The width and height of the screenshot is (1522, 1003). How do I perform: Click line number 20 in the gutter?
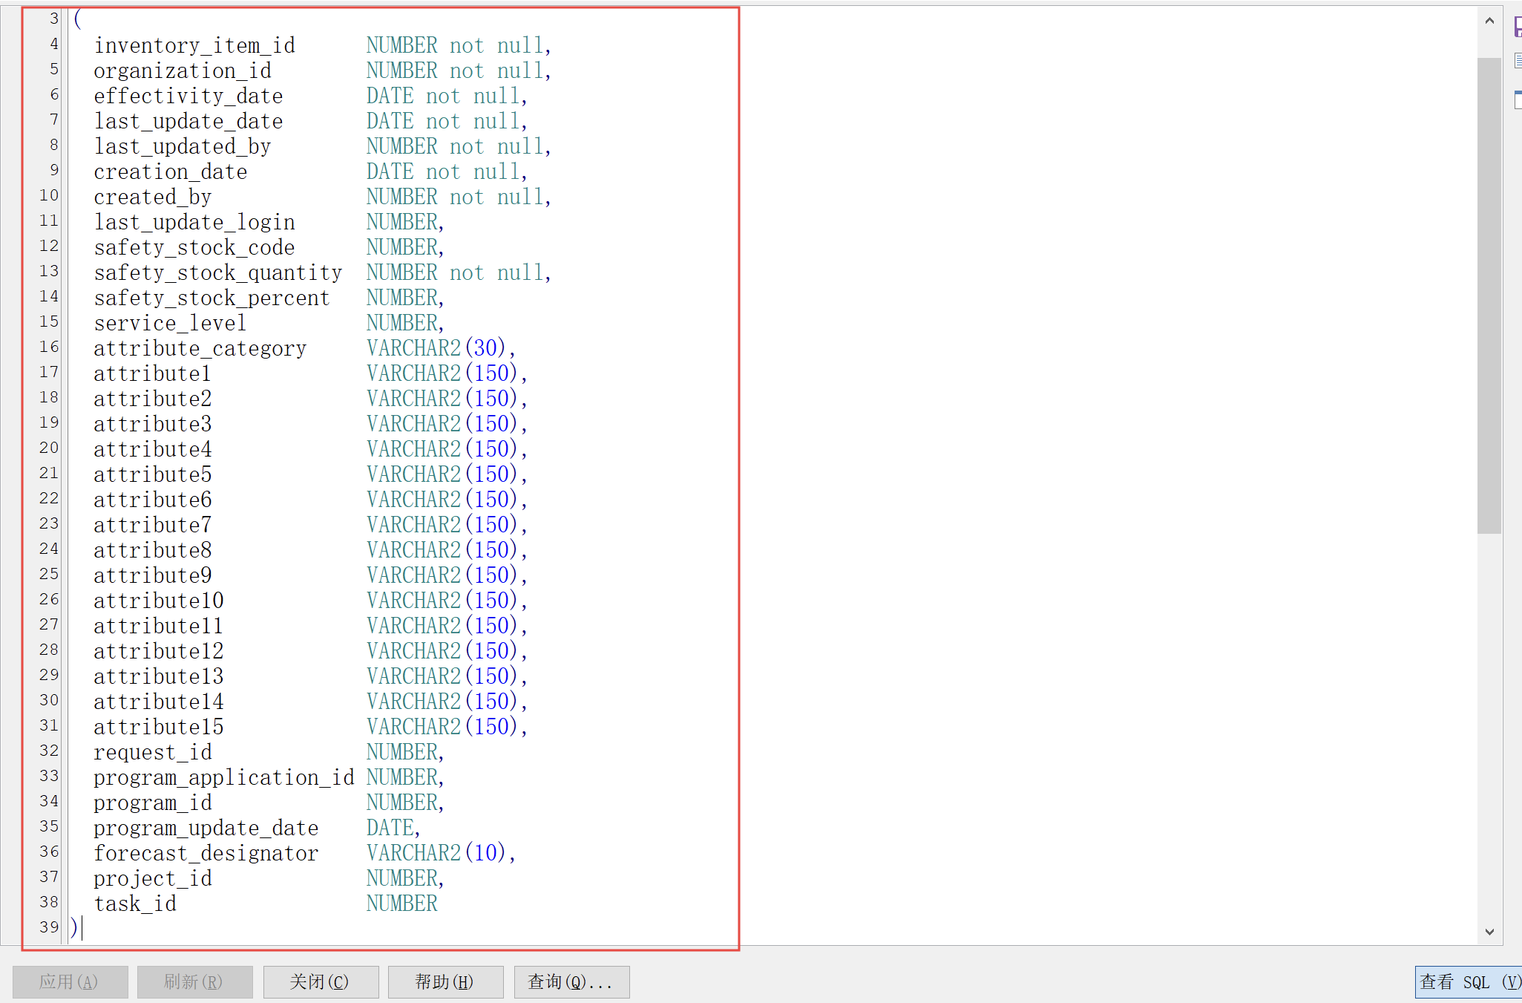[49, 448]
